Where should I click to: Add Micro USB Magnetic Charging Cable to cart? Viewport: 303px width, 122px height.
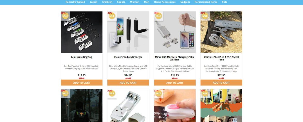[175, 83]
